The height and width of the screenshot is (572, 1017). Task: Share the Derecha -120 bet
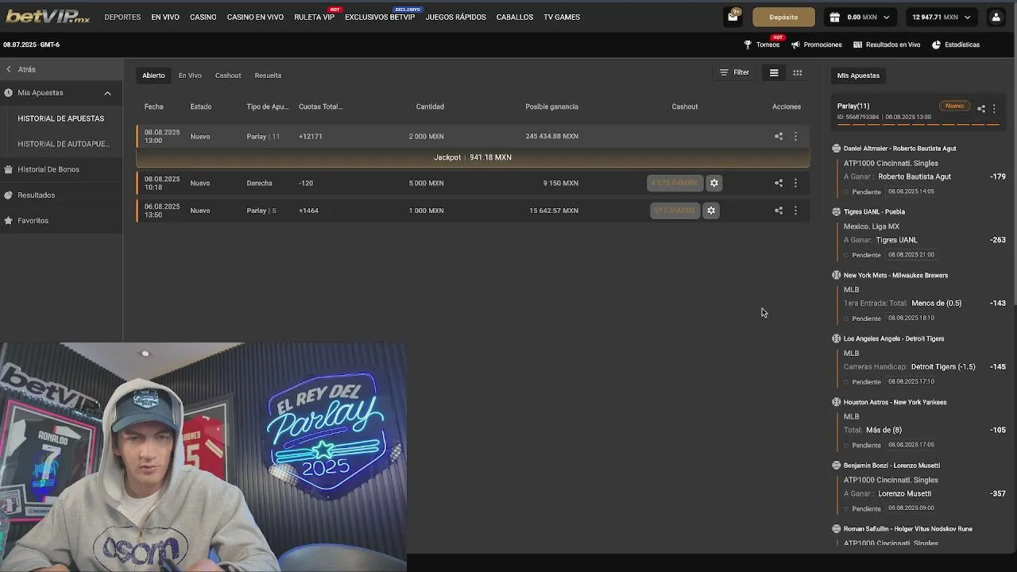779,183
